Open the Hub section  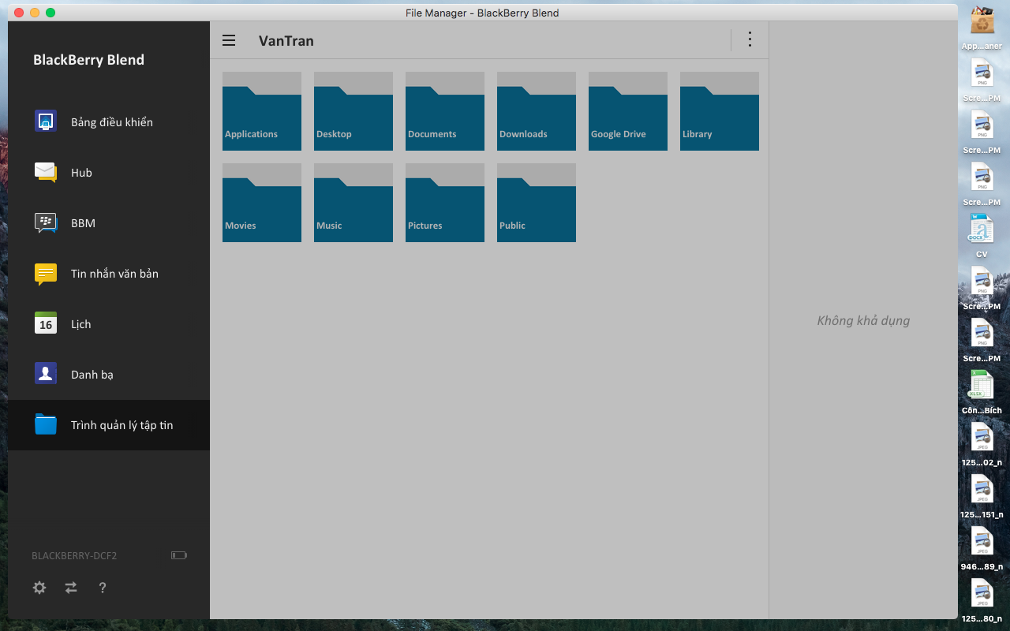109,173
